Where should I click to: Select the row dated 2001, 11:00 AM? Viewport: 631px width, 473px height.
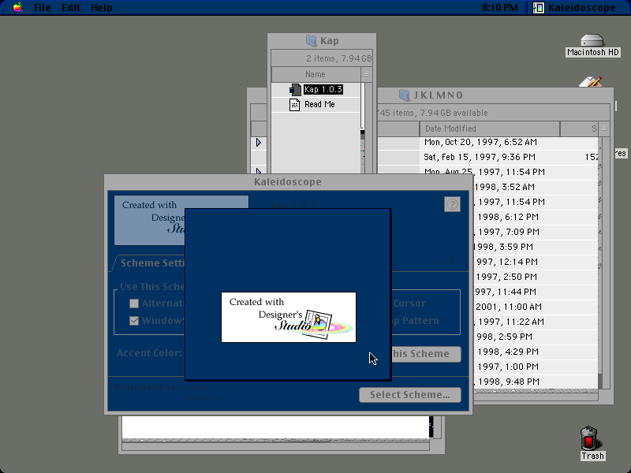pos(536,307)
